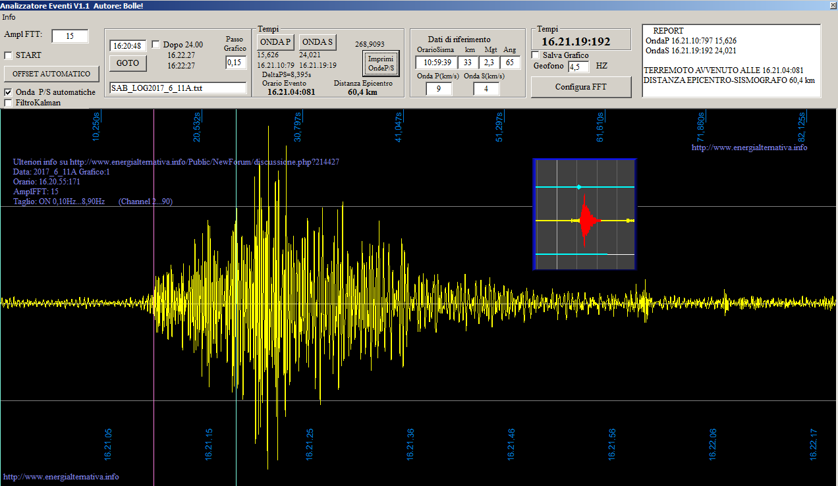838x486 pixels.
Task: Click the 16.21.46 time axis label
Action: [511, 445]
